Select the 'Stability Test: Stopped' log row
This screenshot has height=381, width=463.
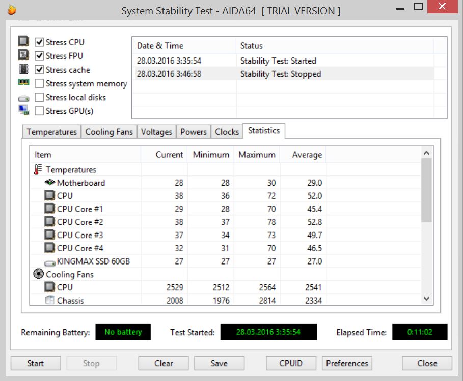[284, 74]
